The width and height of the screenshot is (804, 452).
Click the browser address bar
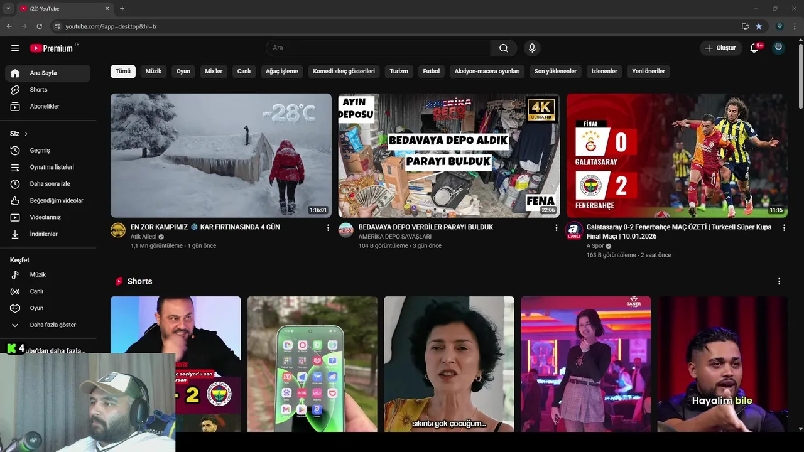pos(396,26)
